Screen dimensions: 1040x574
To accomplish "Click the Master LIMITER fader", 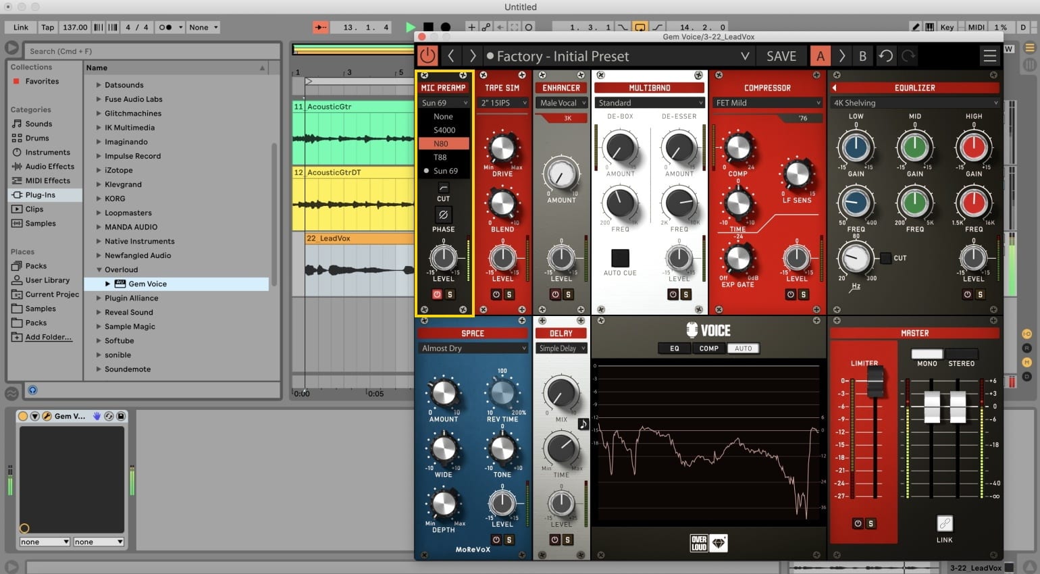I will coord(875,382).
